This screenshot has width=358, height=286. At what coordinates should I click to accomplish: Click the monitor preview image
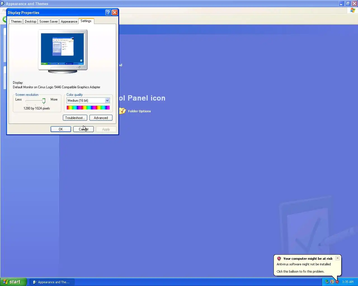pos(63,51)
